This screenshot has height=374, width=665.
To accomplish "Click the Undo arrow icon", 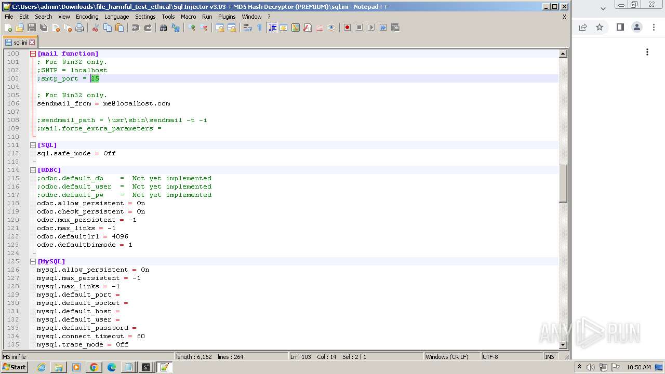I will point(136,28).
